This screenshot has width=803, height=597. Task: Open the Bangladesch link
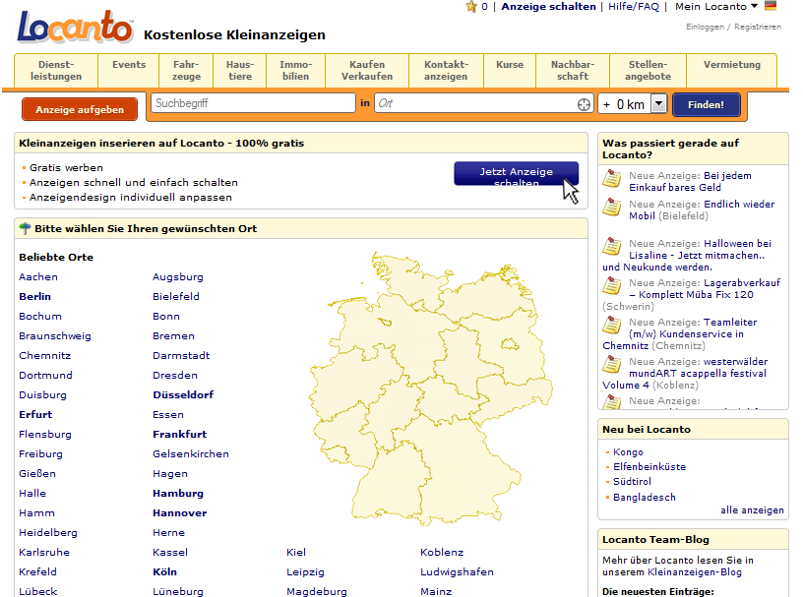645,497
